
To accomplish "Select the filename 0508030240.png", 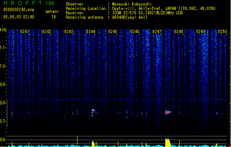I will point(19,10).
